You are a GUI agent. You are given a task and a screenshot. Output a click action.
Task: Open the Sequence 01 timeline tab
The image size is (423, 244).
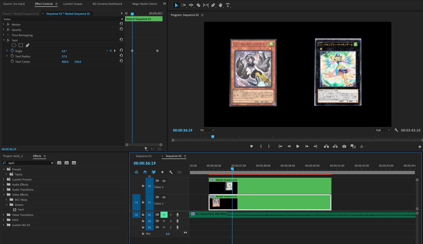click(144, 156)
